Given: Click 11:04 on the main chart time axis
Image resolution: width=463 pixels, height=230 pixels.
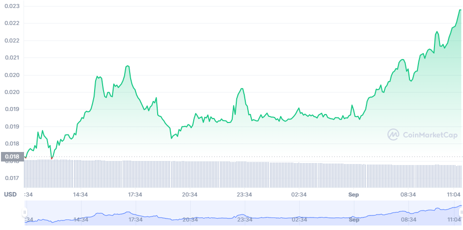Looking at the screenshot, I should coord(454,194).
